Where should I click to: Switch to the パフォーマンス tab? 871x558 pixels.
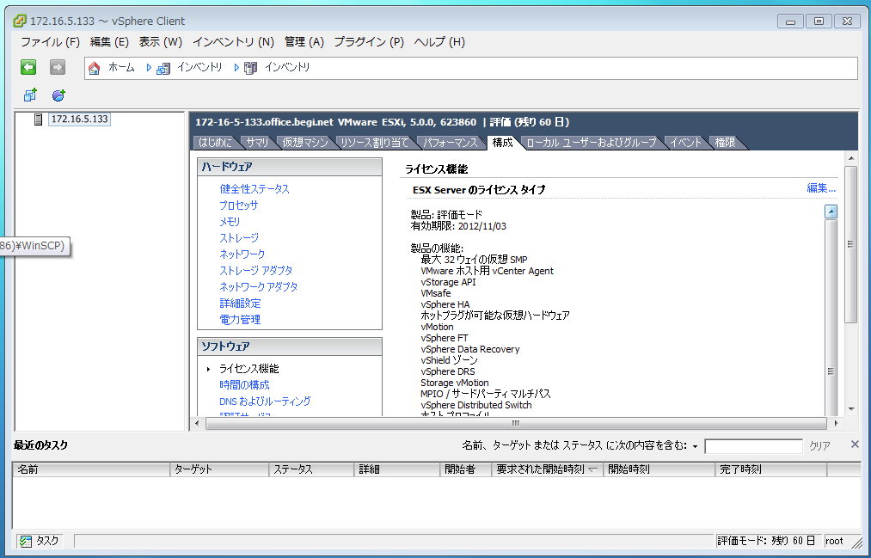click(x=451, y=143)
